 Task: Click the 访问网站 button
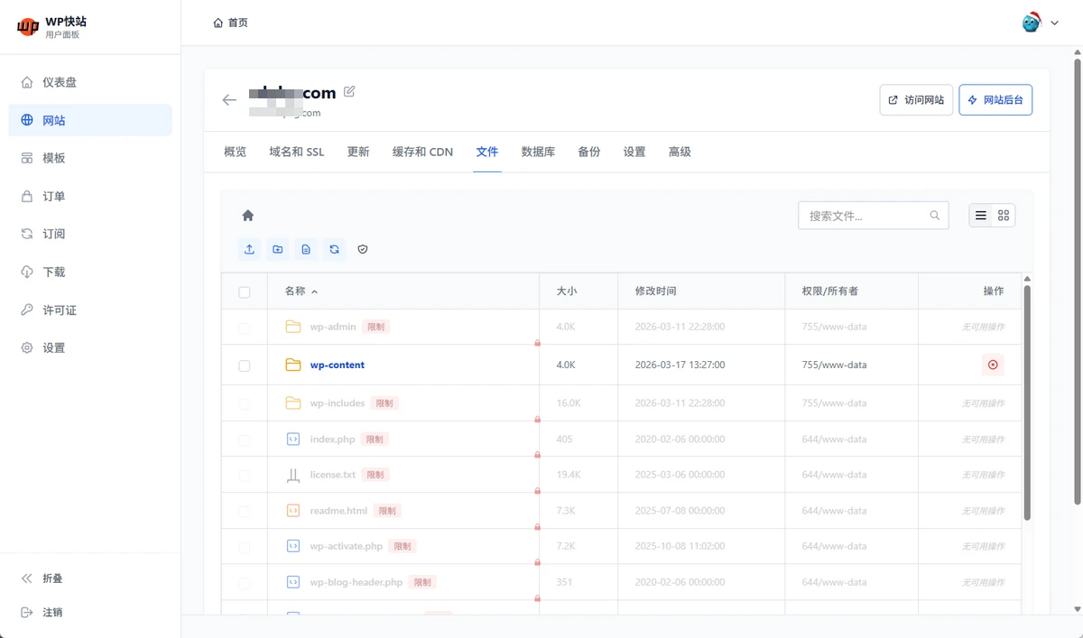(x=916, y=100)
